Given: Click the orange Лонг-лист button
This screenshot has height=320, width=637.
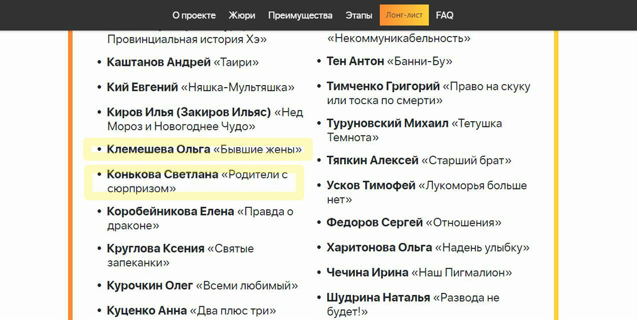Looking at the screenshot, I should [x=404, y=15].
